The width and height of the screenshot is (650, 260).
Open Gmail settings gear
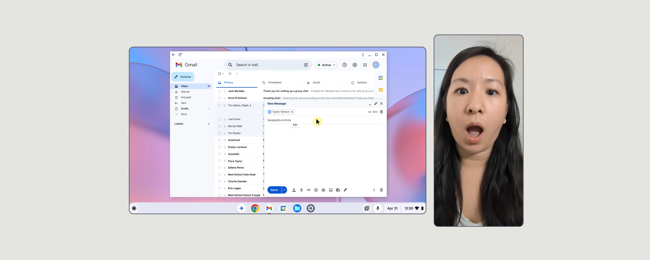355,65
